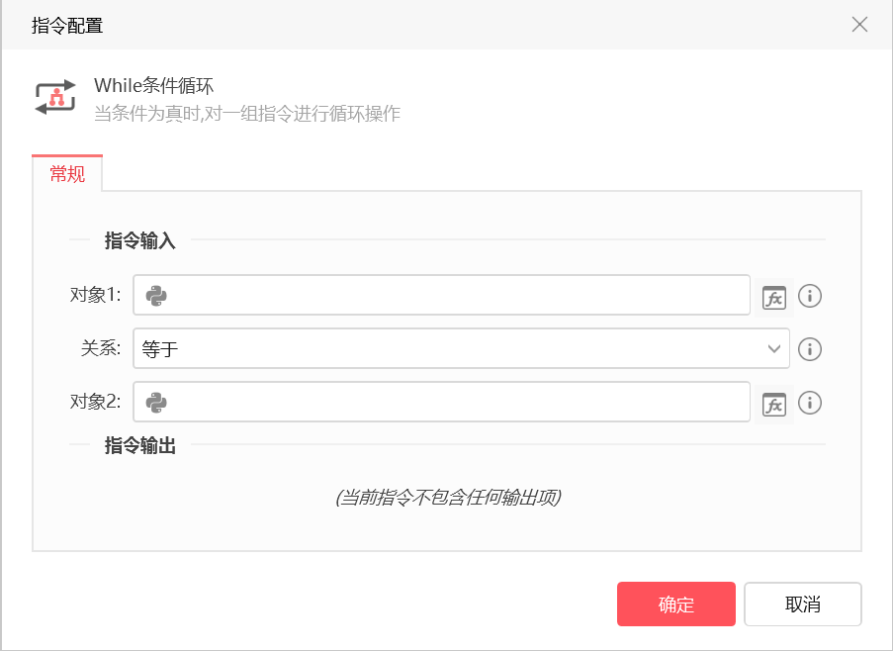Click the While条件循环 title text
This screenshot has height=651, width=893.
pyautogui.click(x=153, y=85)
